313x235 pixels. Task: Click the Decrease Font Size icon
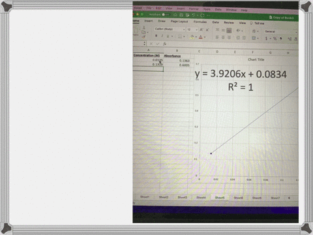(207, 30)
